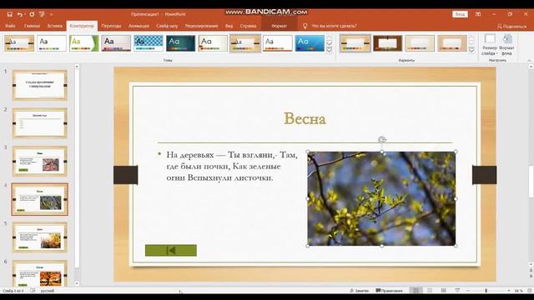534x300 pixels.
Task: Select the dark brown frame variant
Action: [x=387, y=43]
